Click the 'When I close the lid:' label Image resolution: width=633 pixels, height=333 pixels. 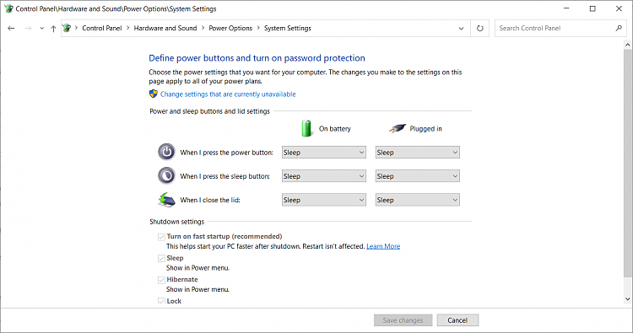pos(210,200)
